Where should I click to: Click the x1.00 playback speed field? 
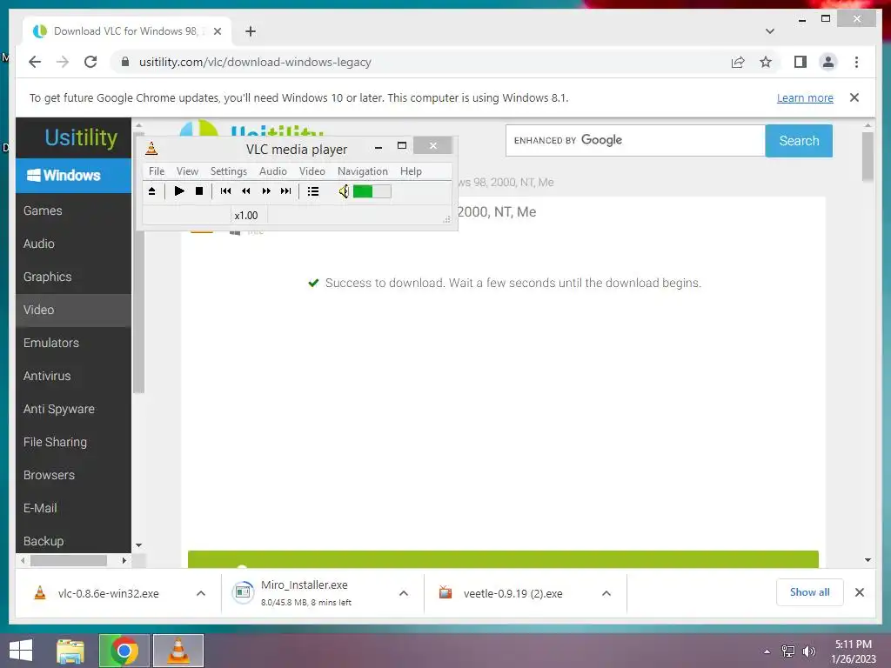246,216
